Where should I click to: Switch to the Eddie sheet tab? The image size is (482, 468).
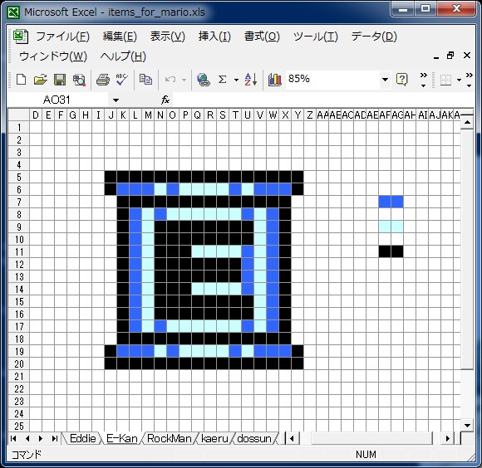pyautogui.click(x=83, y=438)
